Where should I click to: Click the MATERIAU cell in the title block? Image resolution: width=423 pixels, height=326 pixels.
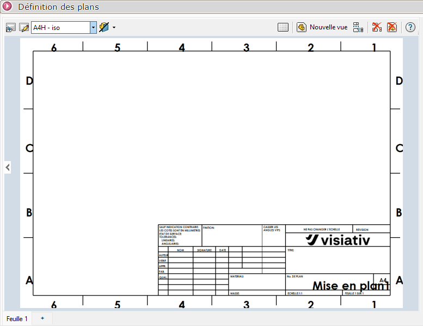click(x=256, y=282)
